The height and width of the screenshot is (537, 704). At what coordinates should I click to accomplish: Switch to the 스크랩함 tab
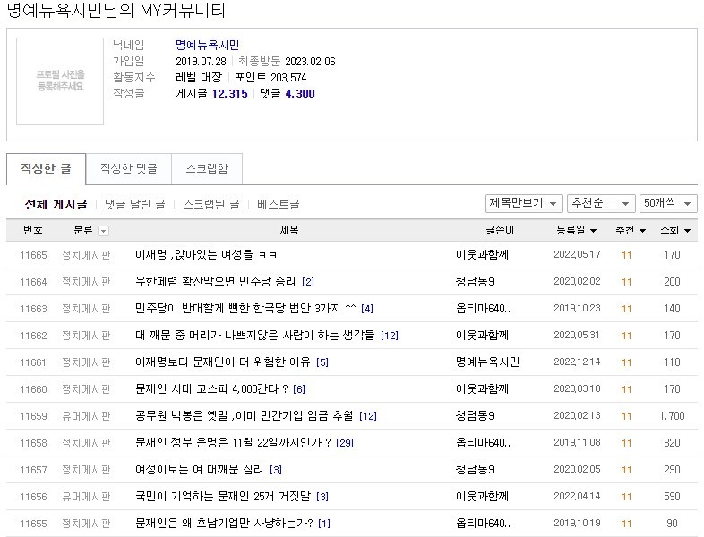click(206, 168)
